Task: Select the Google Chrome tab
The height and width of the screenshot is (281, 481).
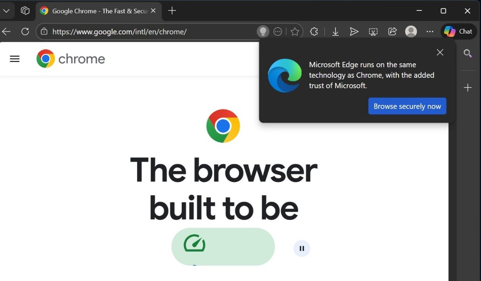Action: pos(96,11)
